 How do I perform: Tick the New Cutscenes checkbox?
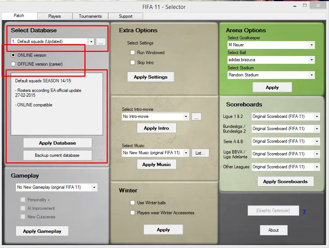(23, 217)
